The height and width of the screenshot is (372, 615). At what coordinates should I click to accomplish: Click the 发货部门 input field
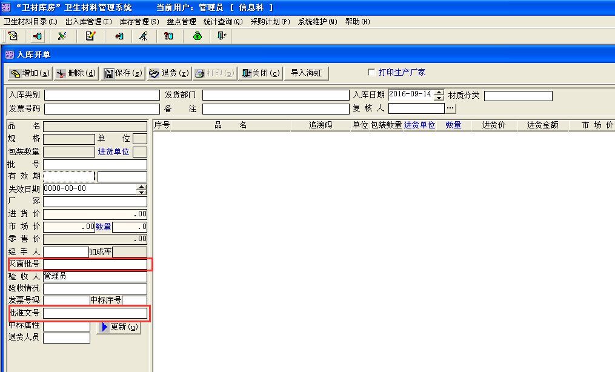(x=276, y=95)
